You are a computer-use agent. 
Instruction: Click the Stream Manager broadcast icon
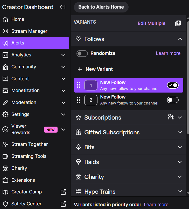pyautogui.click(x=5, y=31)
